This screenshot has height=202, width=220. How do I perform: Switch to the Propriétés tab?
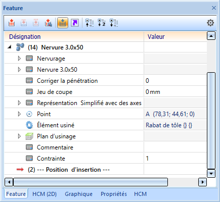pos(114,194)
